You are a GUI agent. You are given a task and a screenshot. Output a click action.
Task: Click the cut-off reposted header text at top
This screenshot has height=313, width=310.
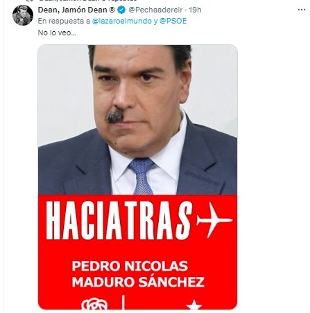point(88,1)
